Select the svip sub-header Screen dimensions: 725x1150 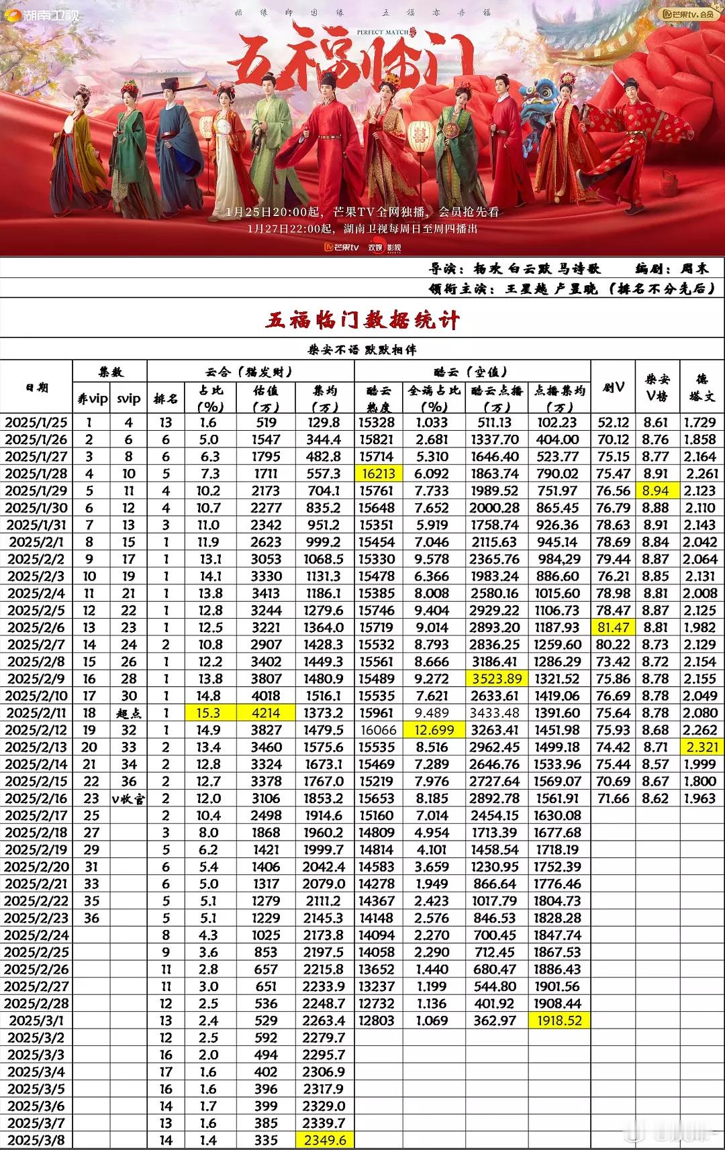(x=128, y=399)
